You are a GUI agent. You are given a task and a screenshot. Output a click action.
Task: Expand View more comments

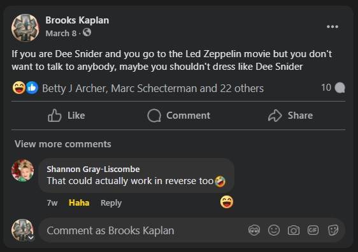(x=63, y=144)
